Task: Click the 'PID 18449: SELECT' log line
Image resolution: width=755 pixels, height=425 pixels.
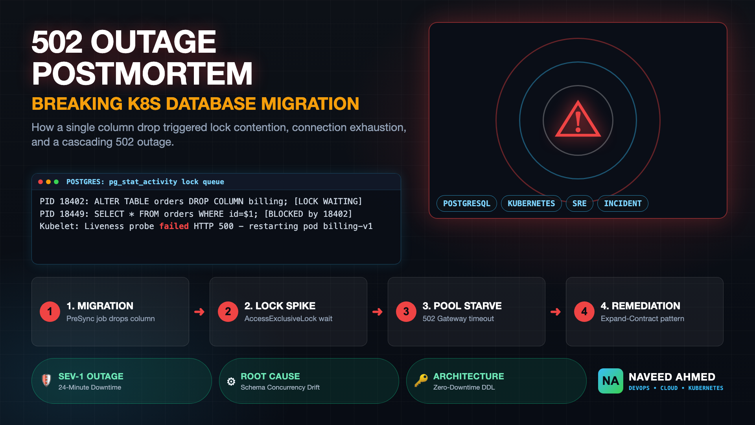Action: pos(196,214)
